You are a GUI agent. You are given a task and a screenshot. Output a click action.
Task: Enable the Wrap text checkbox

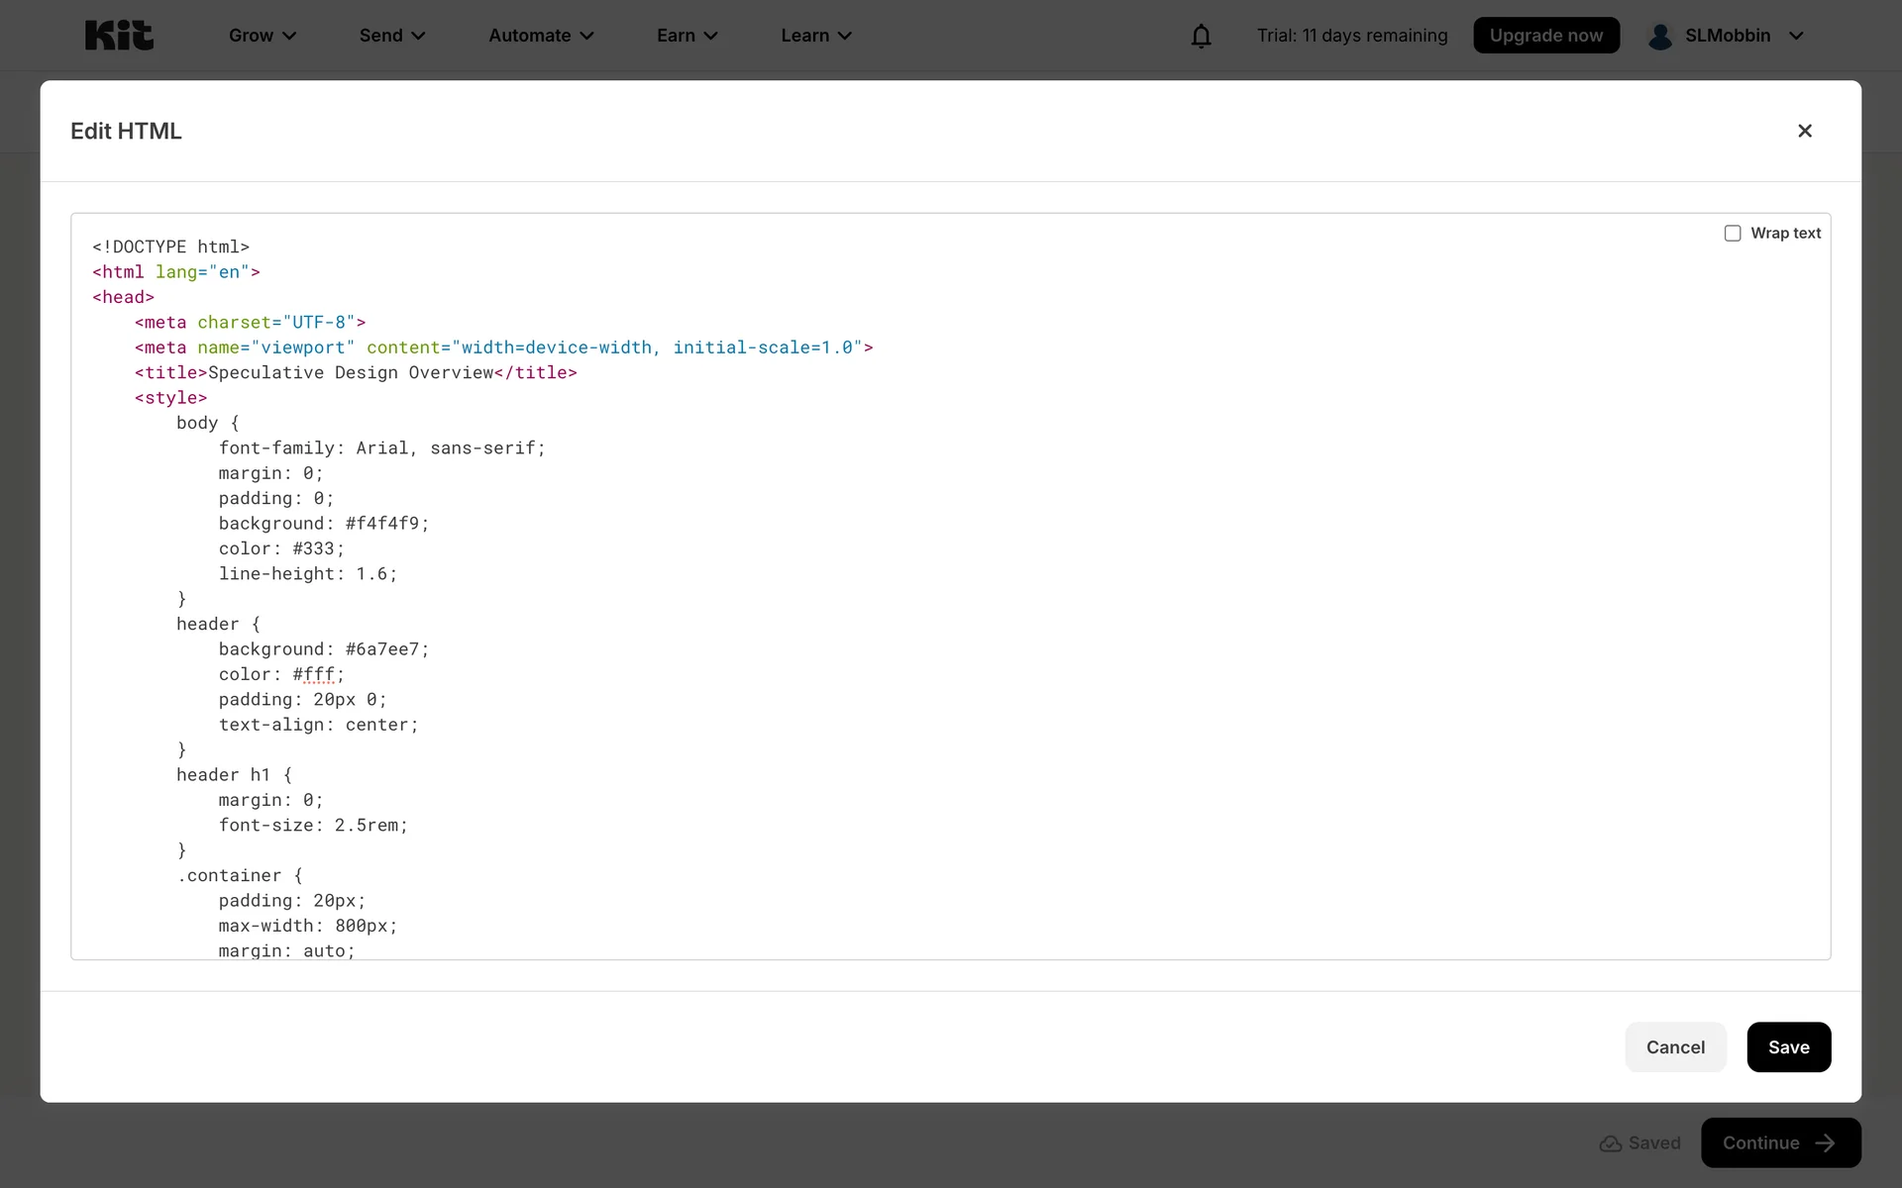1732,234
